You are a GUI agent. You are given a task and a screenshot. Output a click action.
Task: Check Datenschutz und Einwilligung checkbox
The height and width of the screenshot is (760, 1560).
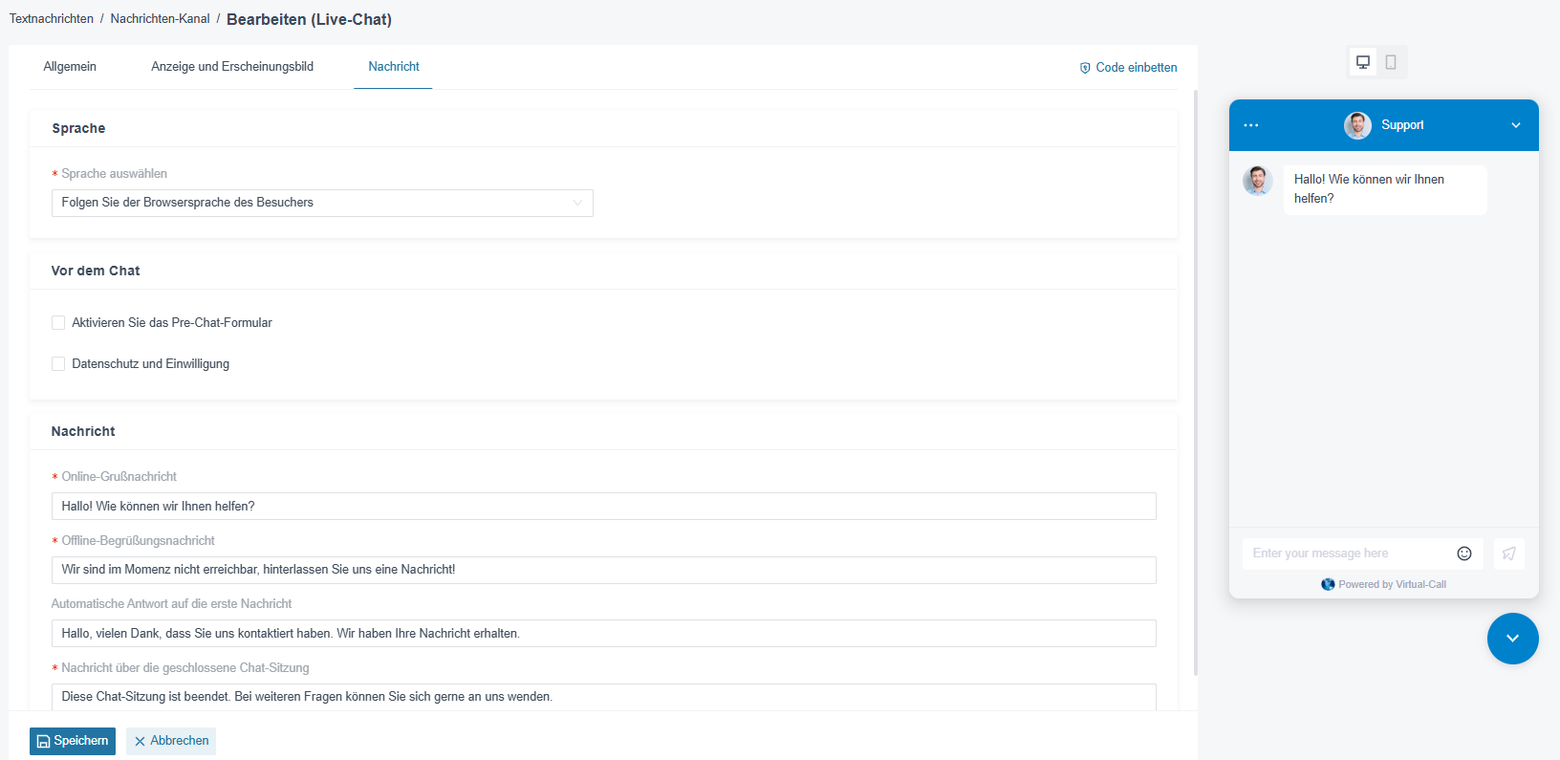[x=58, y=364]
